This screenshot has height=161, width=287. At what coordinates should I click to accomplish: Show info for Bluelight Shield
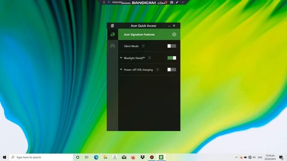click(149, 58)
